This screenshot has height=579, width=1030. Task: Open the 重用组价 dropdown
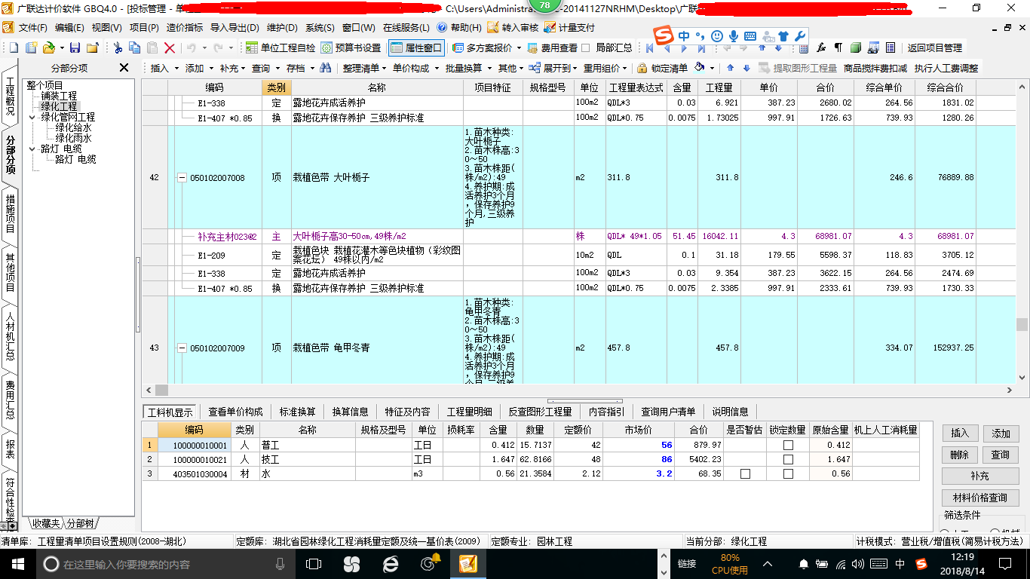(606, 68)
